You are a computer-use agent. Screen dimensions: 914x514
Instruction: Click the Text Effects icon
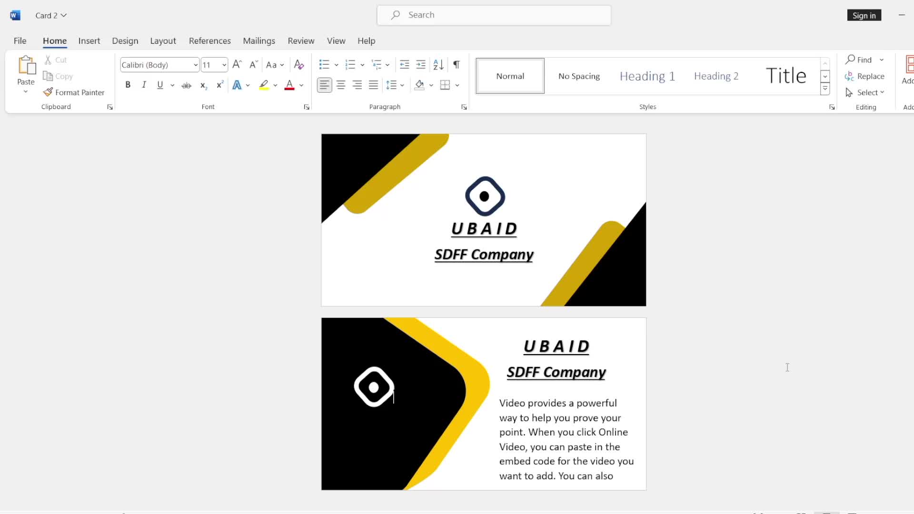(237, 85)
